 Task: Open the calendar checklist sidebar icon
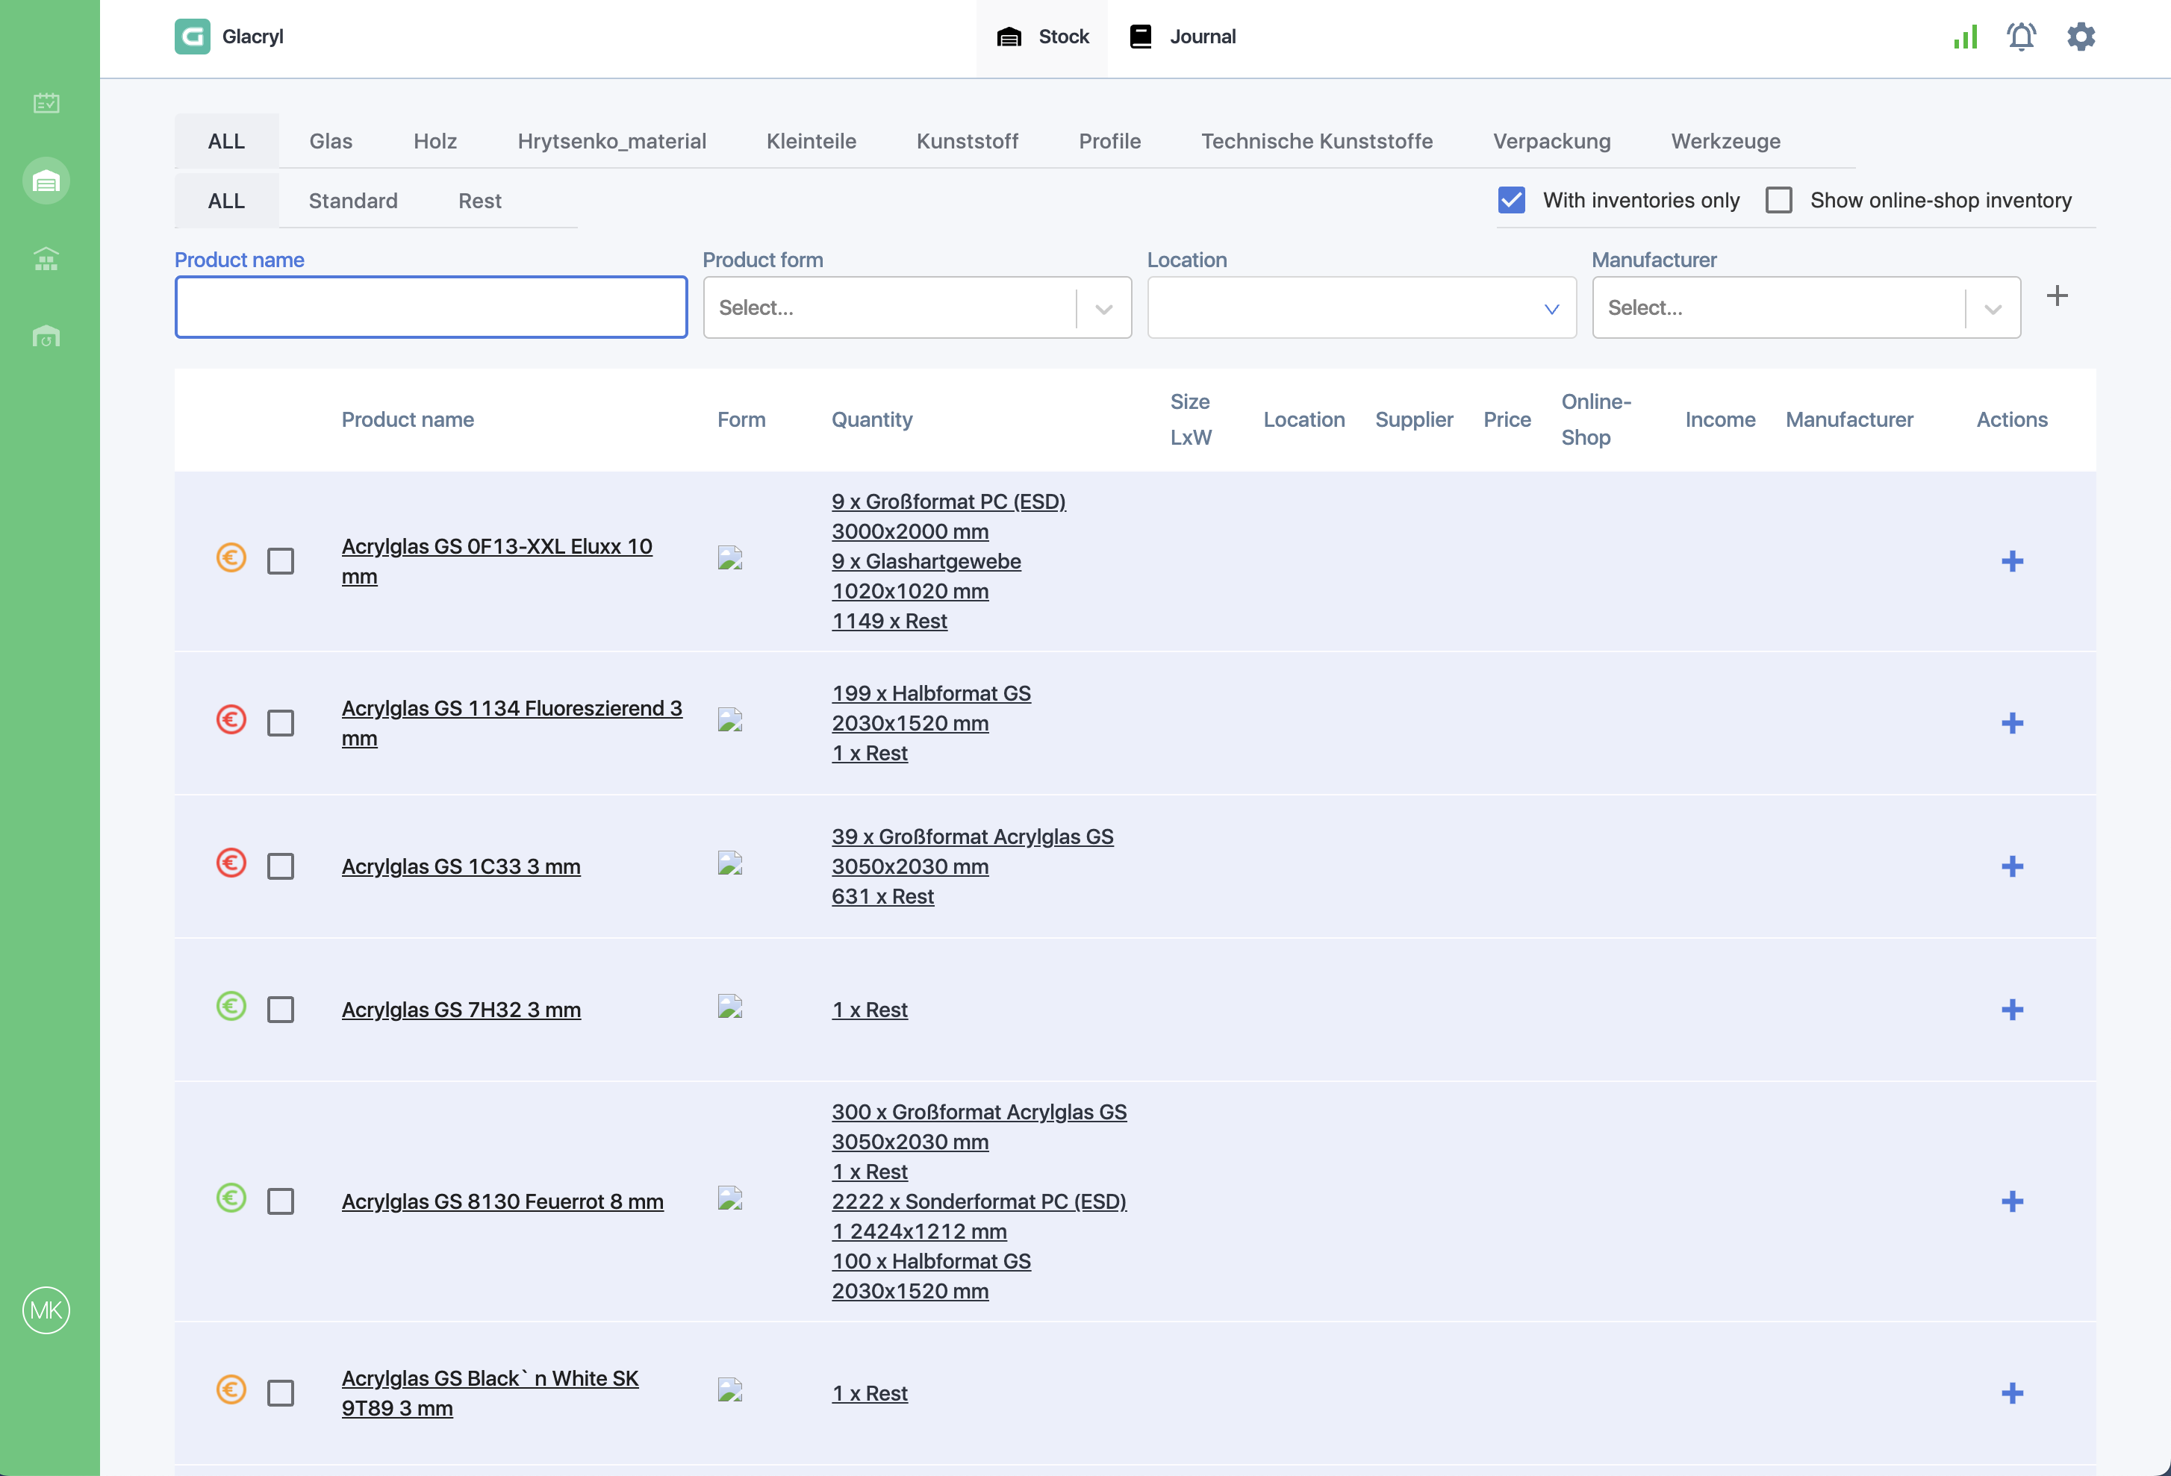[x=46, y=103]
